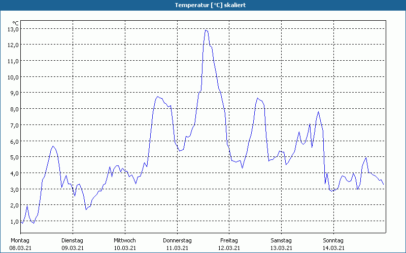Screen dimensions: 406x253
Task: Select the 4,0 y-axis label
Action: tap(14, 174)
